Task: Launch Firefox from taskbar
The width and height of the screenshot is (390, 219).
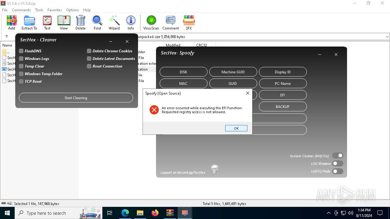Action: [155, 213]
